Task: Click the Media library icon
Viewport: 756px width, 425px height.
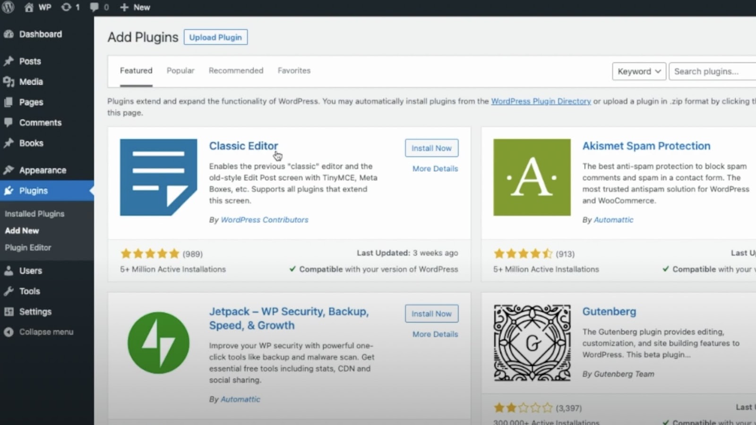Action: click(9, 82)
